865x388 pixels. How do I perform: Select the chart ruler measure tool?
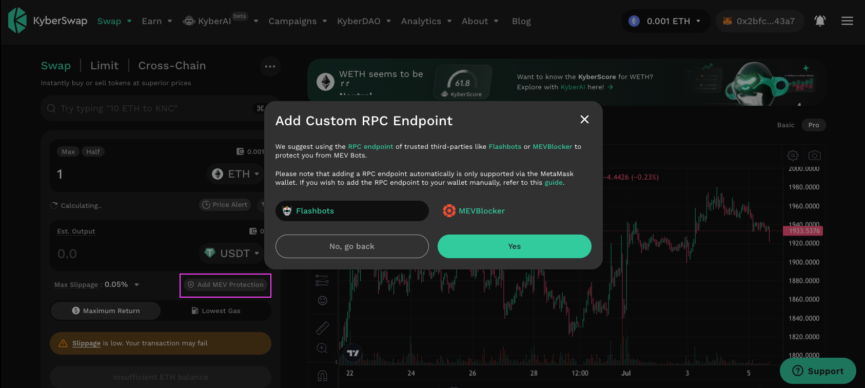tap(322, 327)
